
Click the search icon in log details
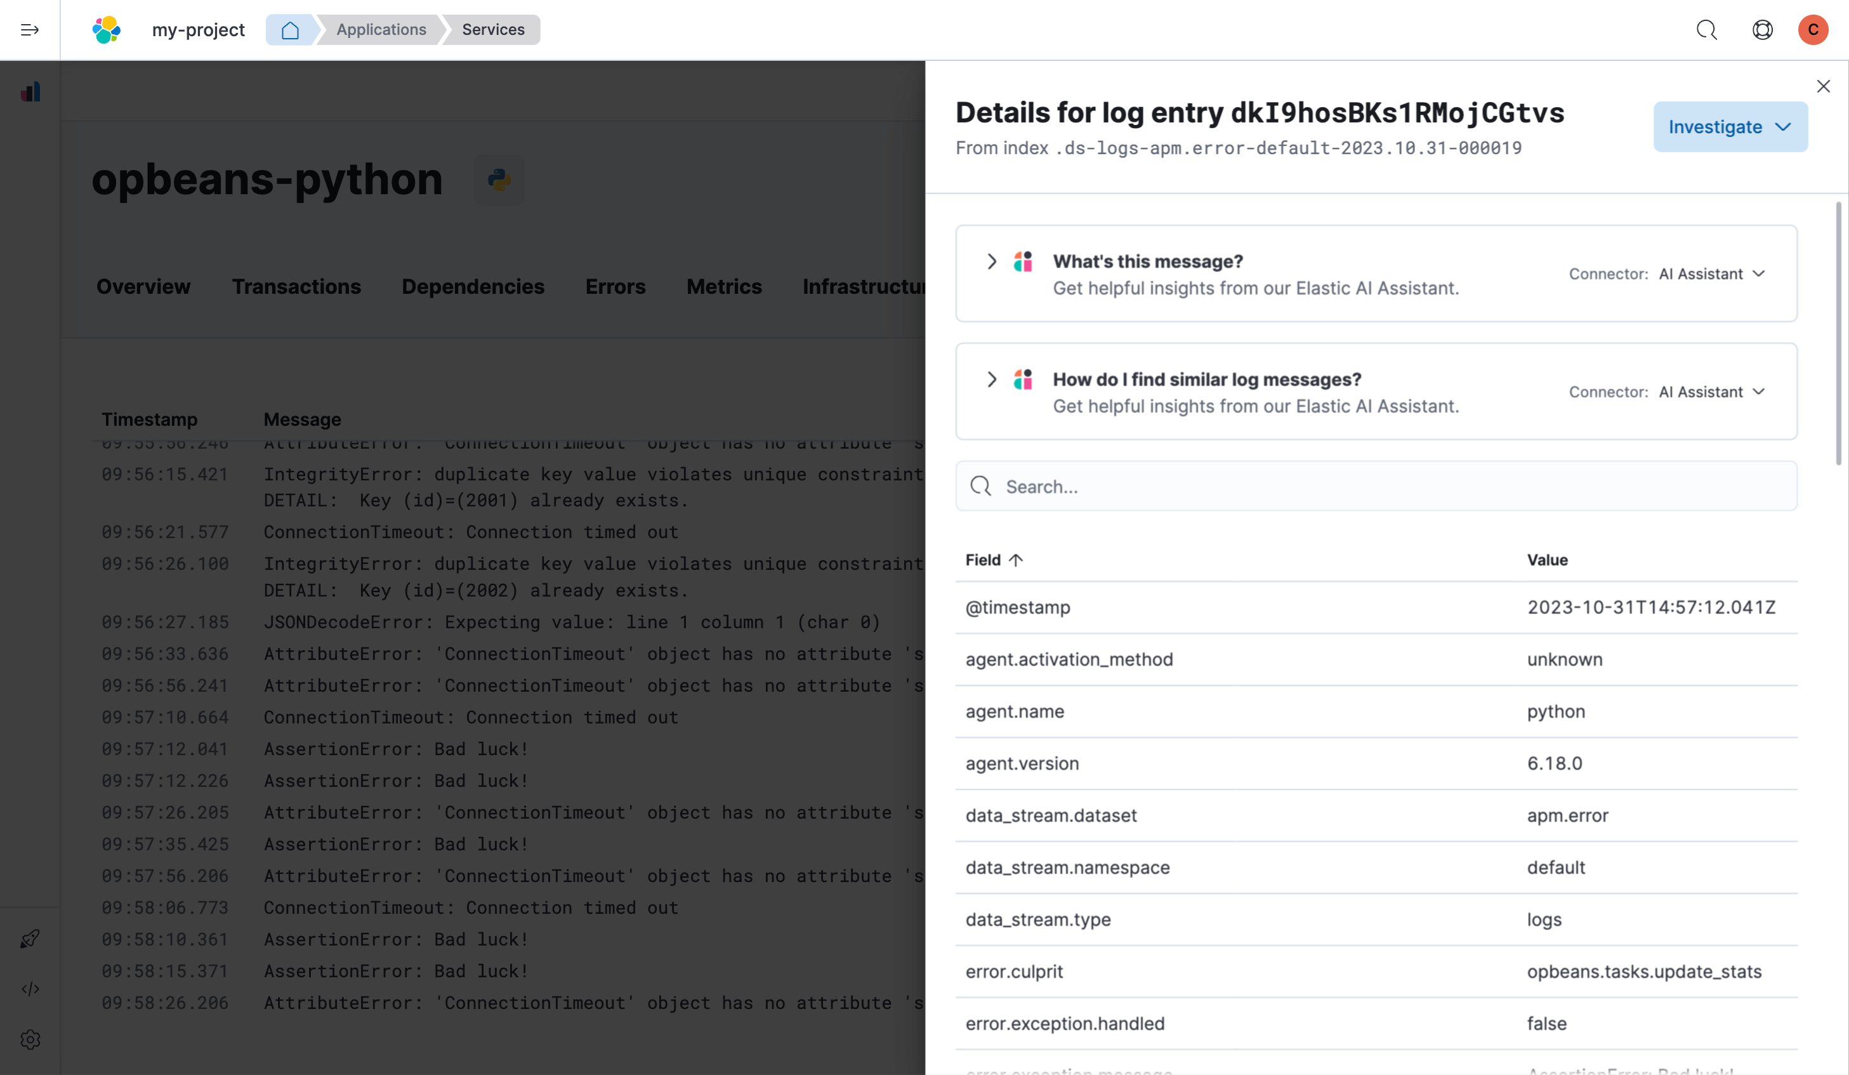(x=982, y=486)
